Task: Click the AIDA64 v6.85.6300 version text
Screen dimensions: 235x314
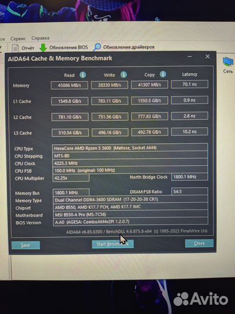Action: click(x=137, y=231)
